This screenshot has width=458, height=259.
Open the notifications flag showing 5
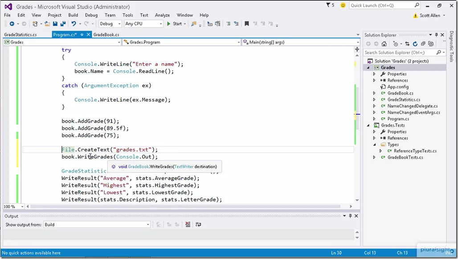pos(330,5)
